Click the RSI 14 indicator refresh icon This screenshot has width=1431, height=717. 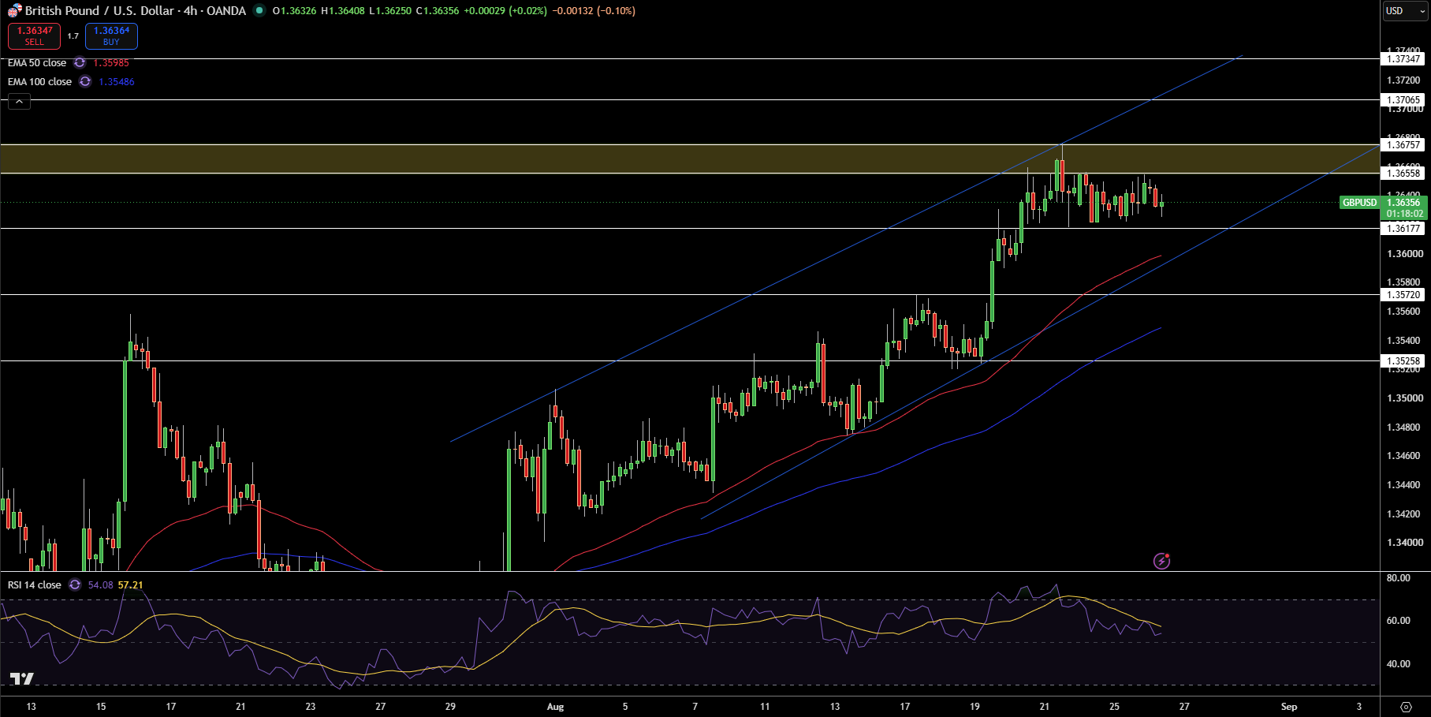pos(75,585)
